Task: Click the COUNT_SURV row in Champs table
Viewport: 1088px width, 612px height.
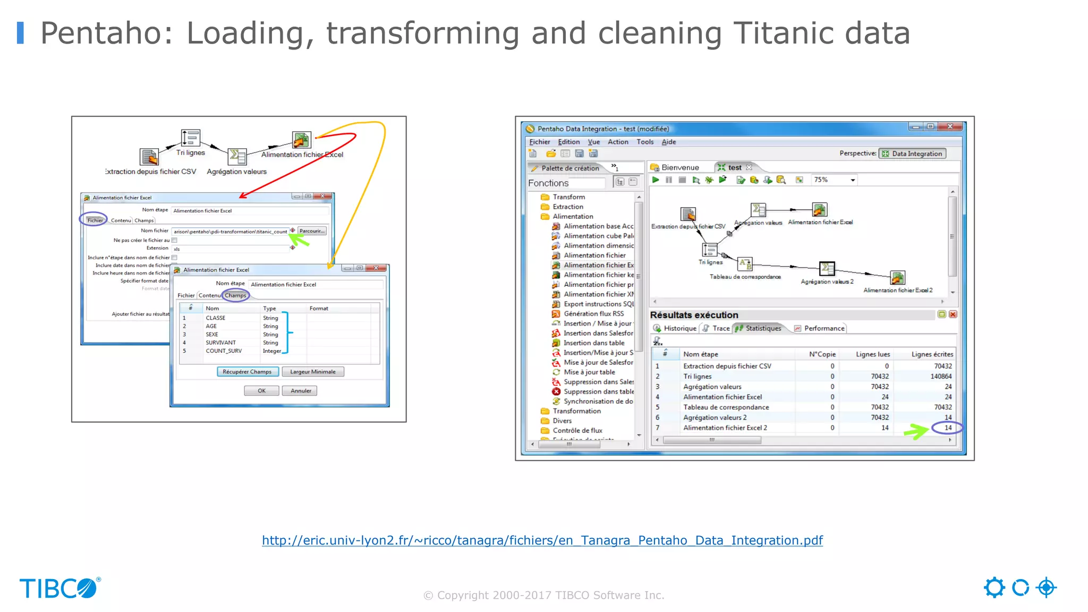Action: tap(279, 351)
